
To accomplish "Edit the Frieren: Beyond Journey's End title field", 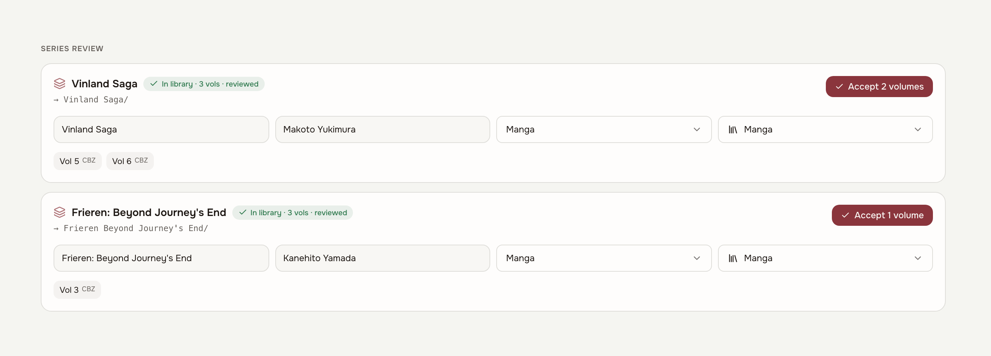I will (161, 258).
